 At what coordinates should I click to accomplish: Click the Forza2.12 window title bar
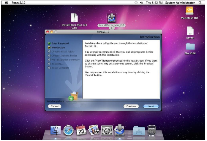pyautogui.click(x=103, y=32)
